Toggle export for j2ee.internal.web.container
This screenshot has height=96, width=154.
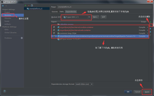click(x=54, y=30)
